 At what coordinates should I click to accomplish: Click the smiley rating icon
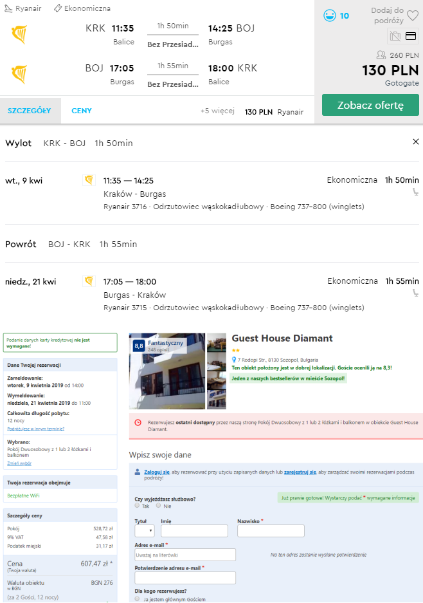click(x=329, y=16)
